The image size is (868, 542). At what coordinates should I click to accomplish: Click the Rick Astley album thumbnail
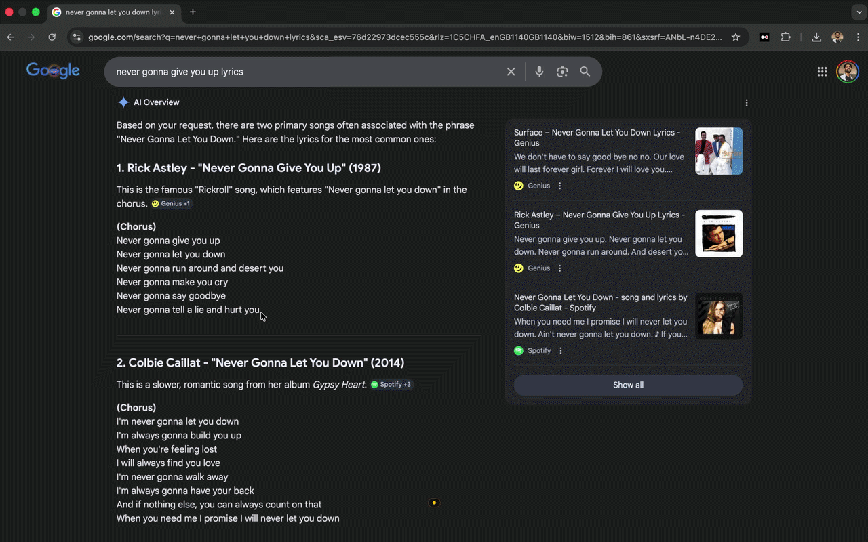(718, 234)
